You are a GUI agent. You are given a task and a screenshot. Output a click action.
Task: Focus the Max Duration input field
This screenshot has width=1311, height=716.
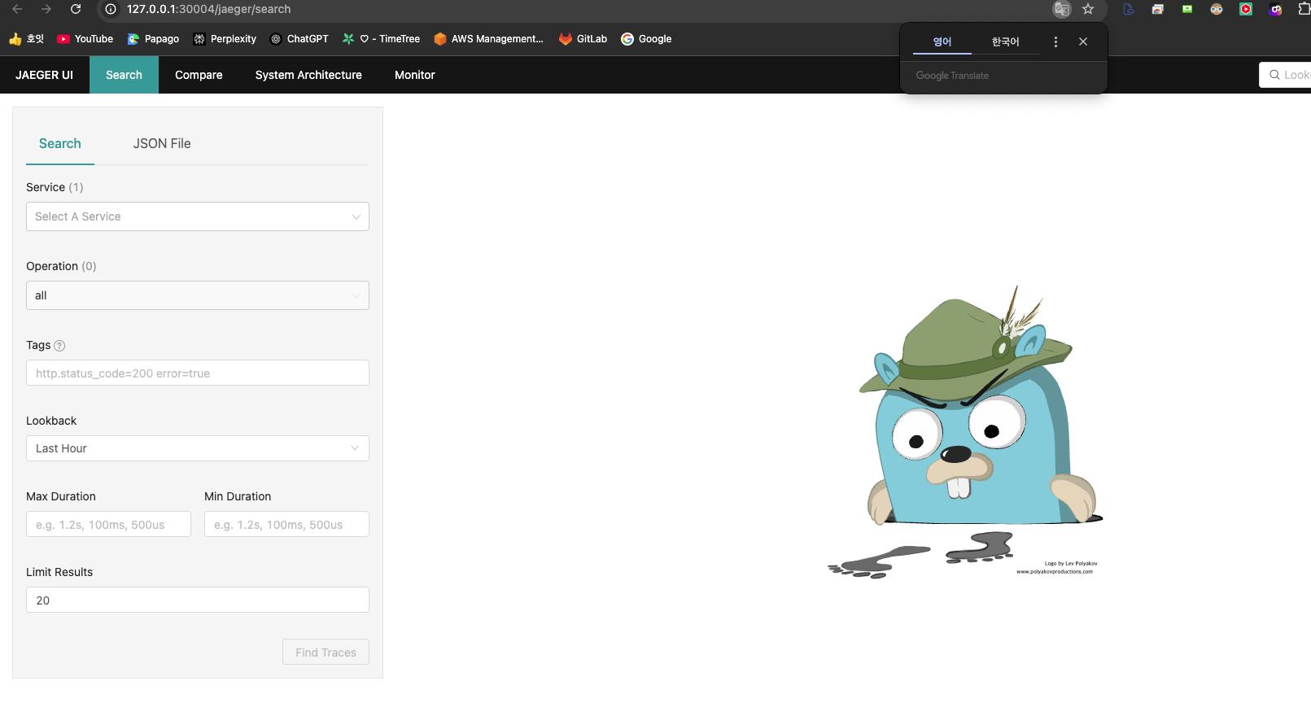(x=108, y=524)
